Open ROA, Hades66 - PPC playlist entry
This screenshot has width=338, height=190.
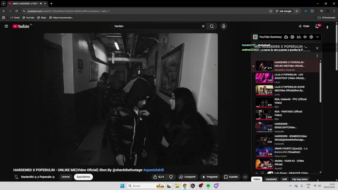[x=286, y=103]
